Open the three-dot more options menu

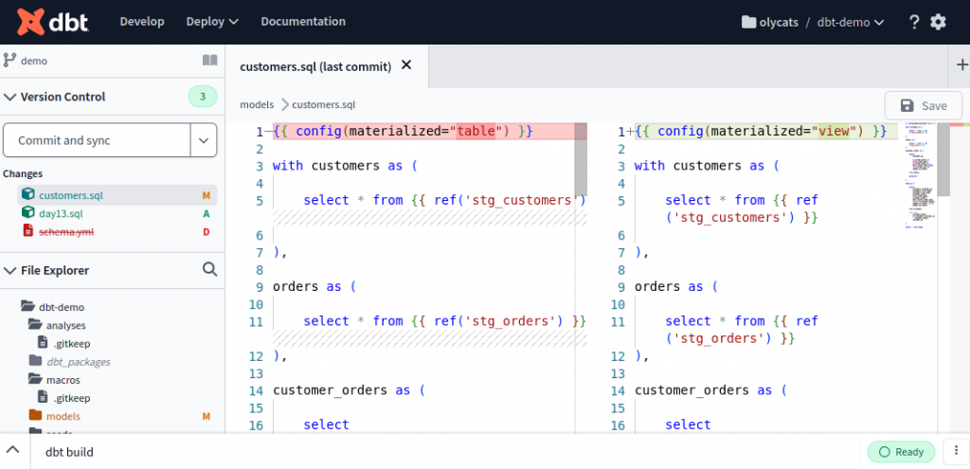coord(956,452)
